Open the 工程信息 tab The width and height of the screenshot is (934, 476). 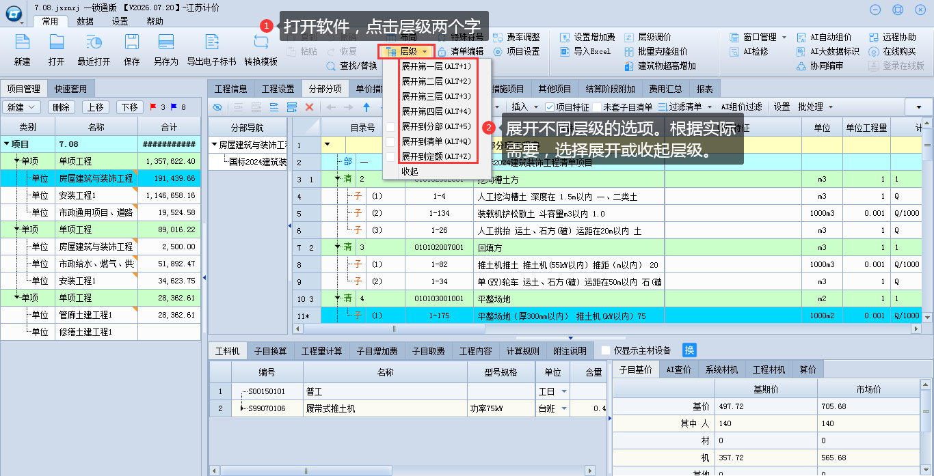click(x=230, y=89)
